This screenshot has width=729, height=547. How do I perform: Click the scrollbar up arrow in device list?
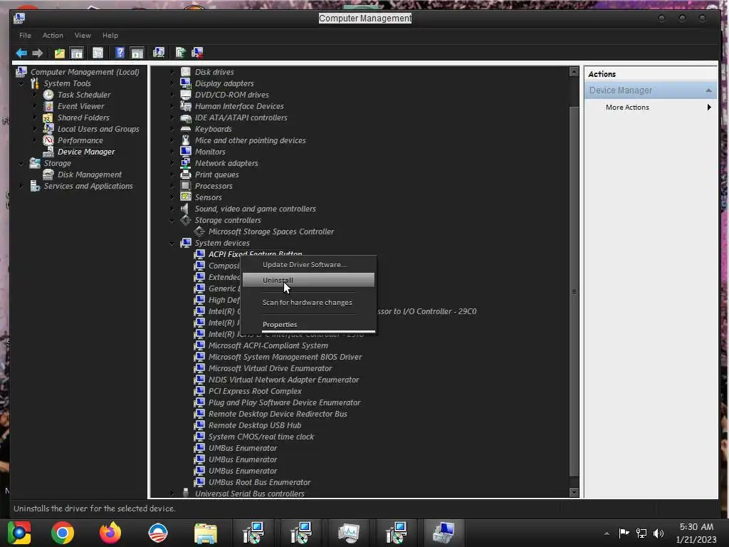[x=575, y=72]
